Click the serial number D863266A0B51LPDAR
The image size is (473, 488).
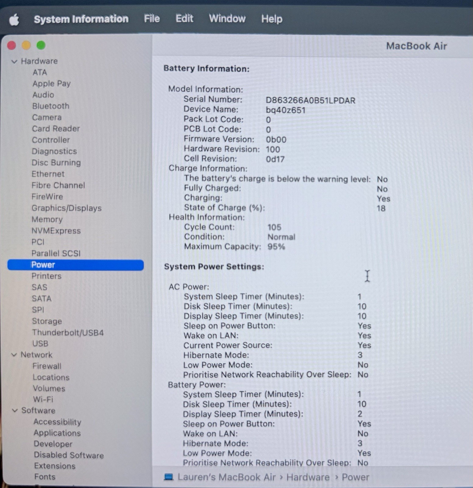click(310, 101)
